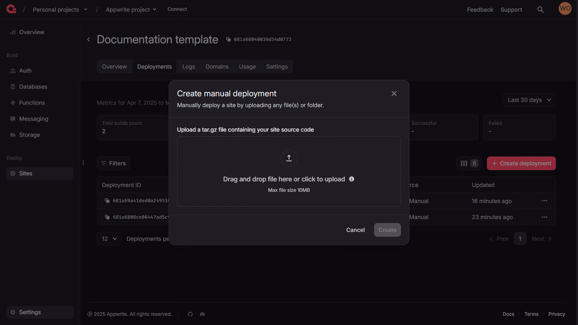
Task: Open the WO user avatar menu
Action: tap(565, 9)
